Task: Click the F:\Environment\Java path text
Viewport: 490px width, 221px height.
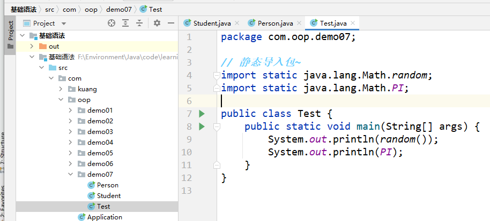Action: 128,57
